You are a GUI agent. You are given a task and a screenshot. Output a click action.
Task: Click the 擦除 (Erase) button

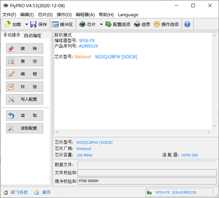[25, 48]
